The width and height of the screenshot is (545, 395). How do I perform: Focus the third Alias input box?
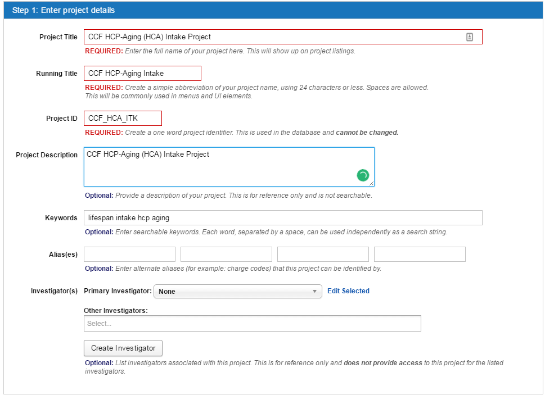323,254
